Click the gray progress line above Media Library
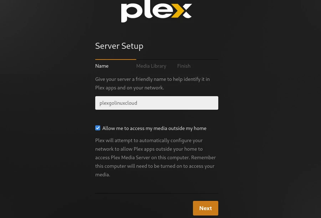The width and height of the screenshot is (321, 218). [x=156, y=59]
